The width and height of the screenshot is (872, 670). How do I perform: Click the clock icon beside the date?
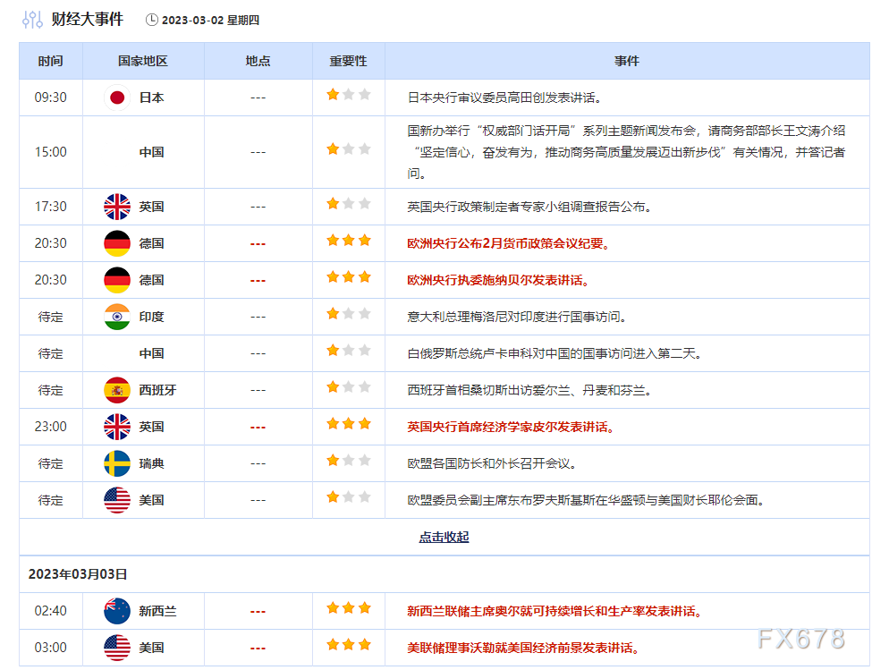(151, 20)
